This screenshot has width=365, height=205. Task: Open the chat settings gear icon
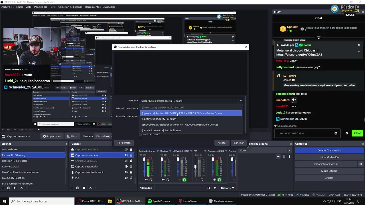point(347,133)
